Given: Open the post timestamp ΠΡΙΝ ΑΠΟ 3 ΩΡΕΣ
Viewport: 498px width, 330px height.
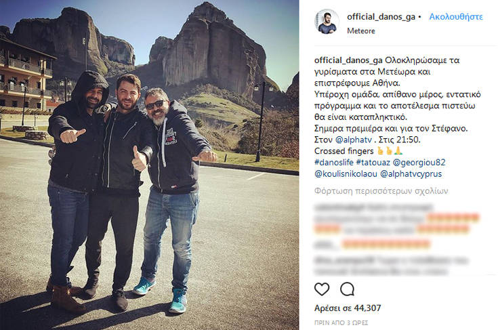Looking at the screenshot, I should (x=341, y=323).
